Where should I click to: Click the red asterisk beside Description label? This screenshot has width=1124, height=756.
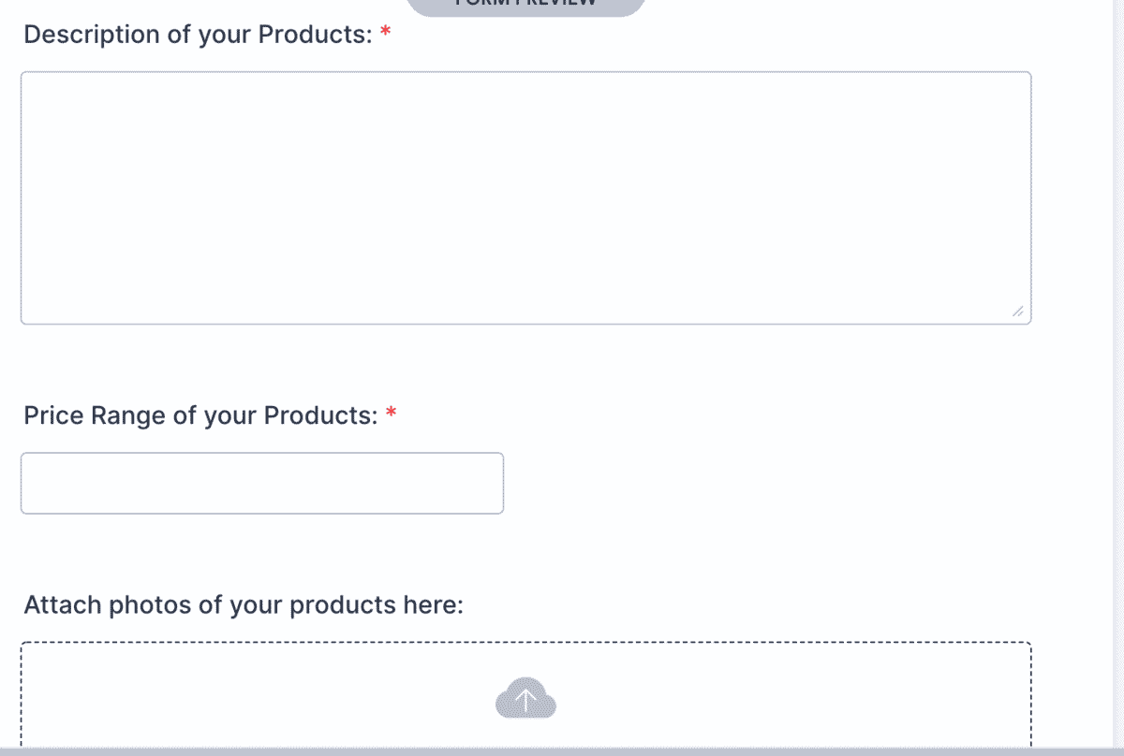pos(385,34)
